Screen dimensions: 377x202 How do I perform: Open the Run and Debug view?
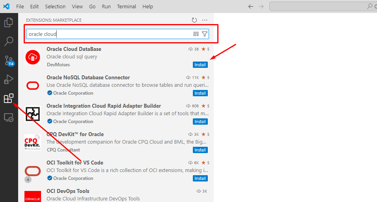coord(9,79)
